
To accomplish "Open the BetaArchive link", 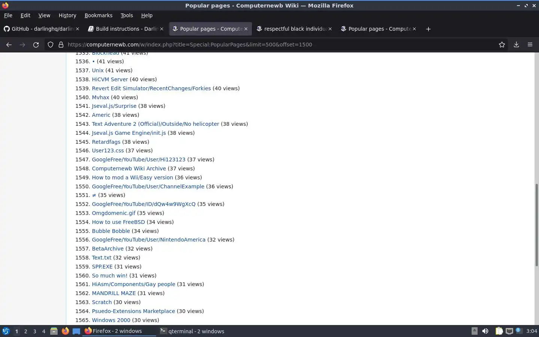I will point(108,249).
